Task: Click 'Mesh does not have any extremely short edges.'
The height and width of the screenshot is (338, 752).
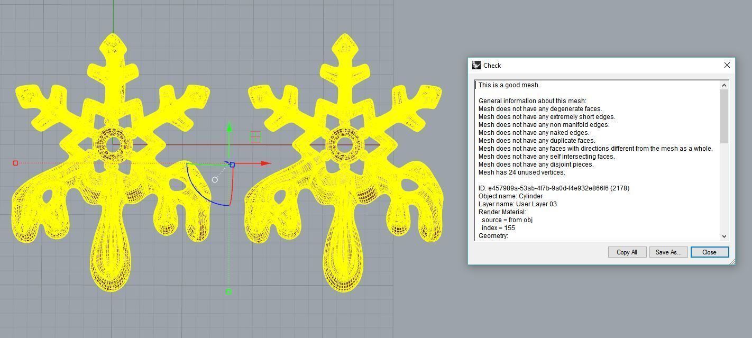Action: pyautogui.click(x=547, y=117)
